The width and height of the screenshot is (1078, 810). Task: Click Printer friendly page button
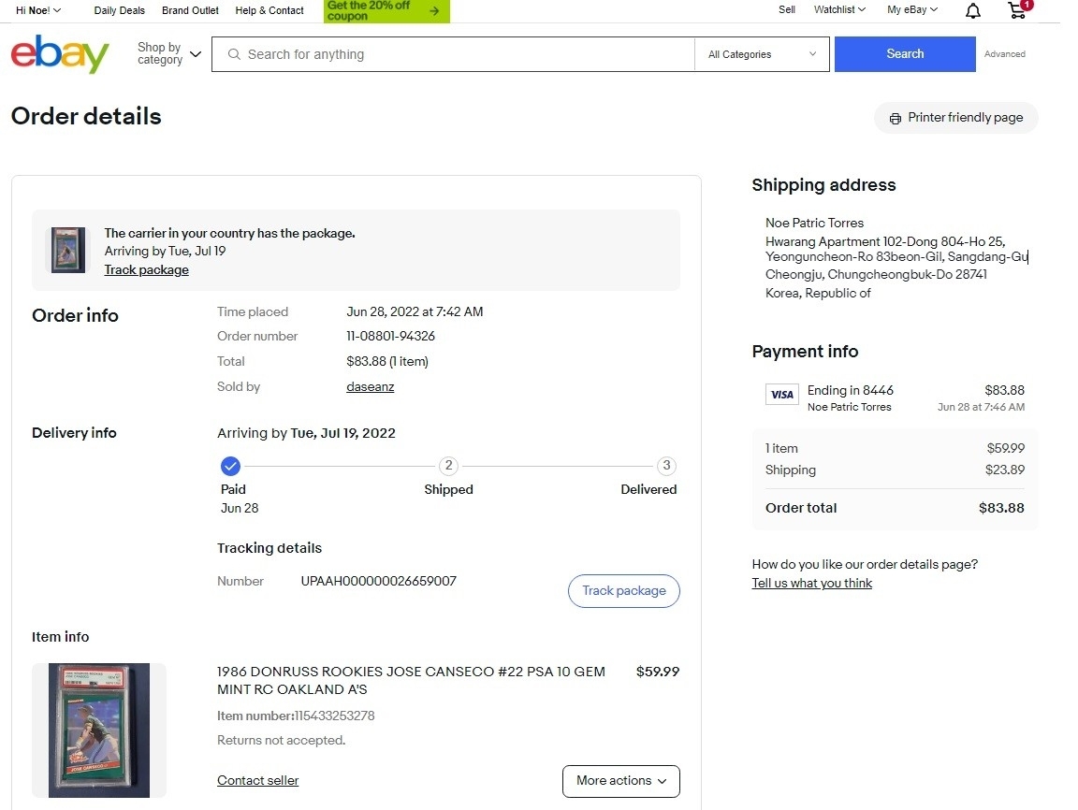click(x=956, y=118)
